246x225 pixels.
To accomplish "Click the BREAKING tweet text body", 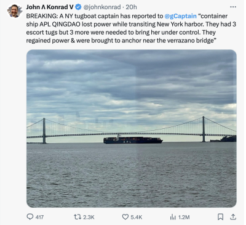I will tap(131, 28).
